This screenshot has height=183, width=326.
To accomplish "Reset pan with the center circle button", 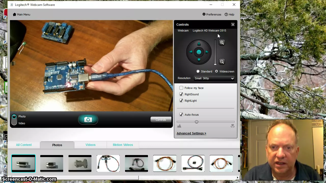I will (199, 52).
